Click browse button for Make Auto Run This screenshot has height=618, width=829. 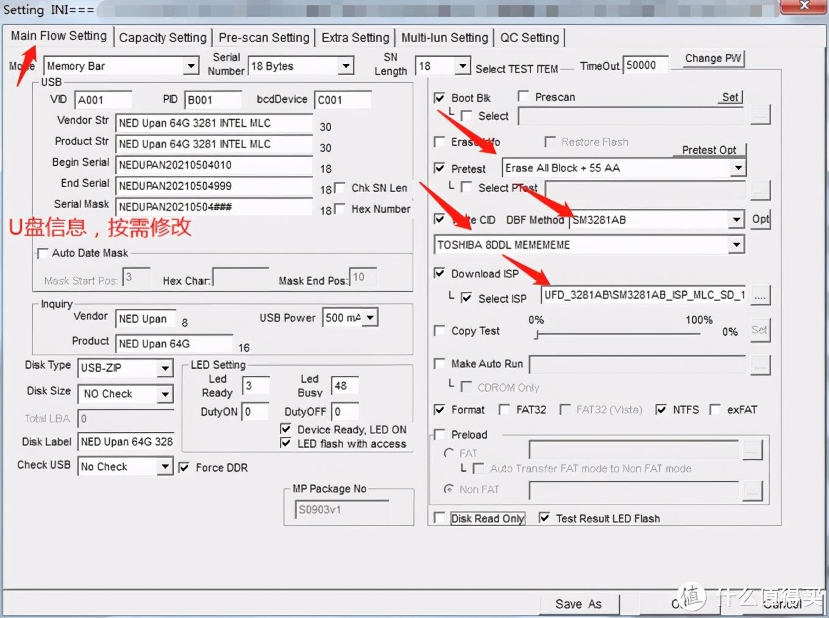click(760, 364)
